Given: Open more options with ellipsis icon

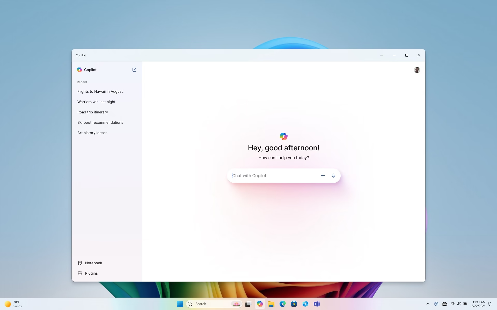Looking at the screenshot, I should 382,55.
